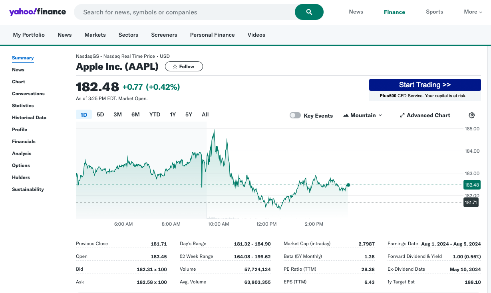
Task: Switch chart to 3M range
Action: [x=117, y=114]
